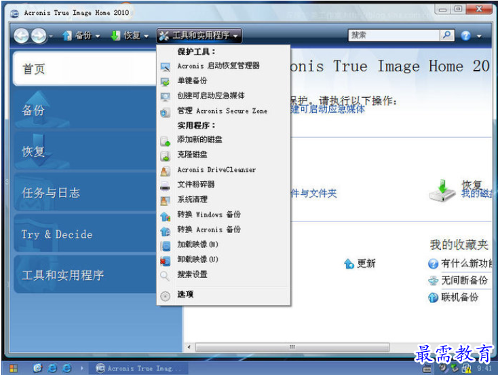Click the horizontal scrollbar thumb
498x375 pixels.
[292, 346]
